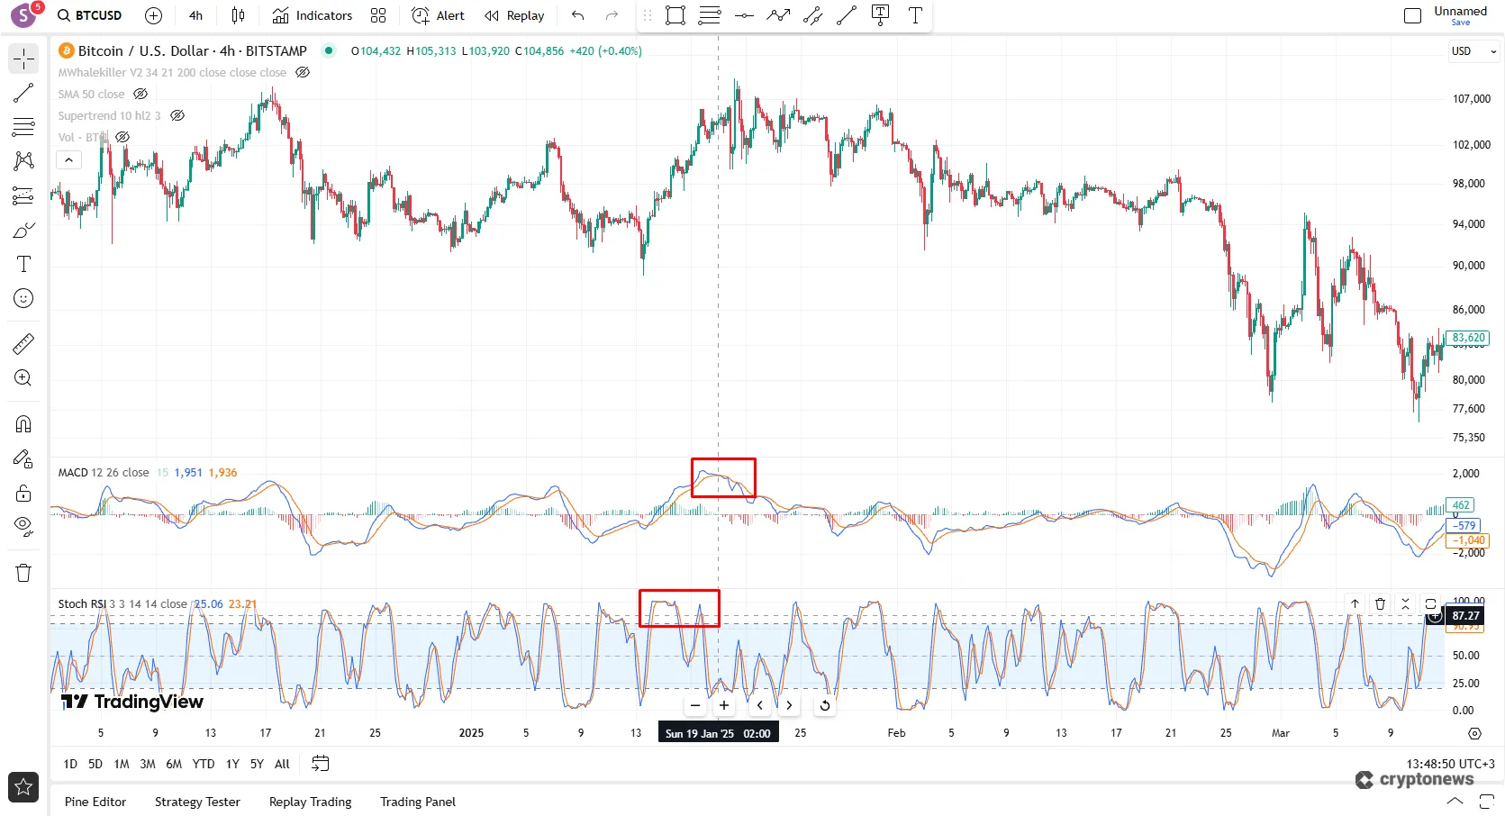Open the remove drawings trash tool
Image resolution: width=1505 pixels, height=816 pixels.
pyautogui.click(x=23, y=572)
